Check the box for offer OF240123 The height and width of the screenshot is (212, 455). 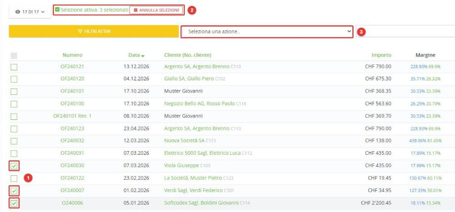pyautogui.click(x=14, y=129)
